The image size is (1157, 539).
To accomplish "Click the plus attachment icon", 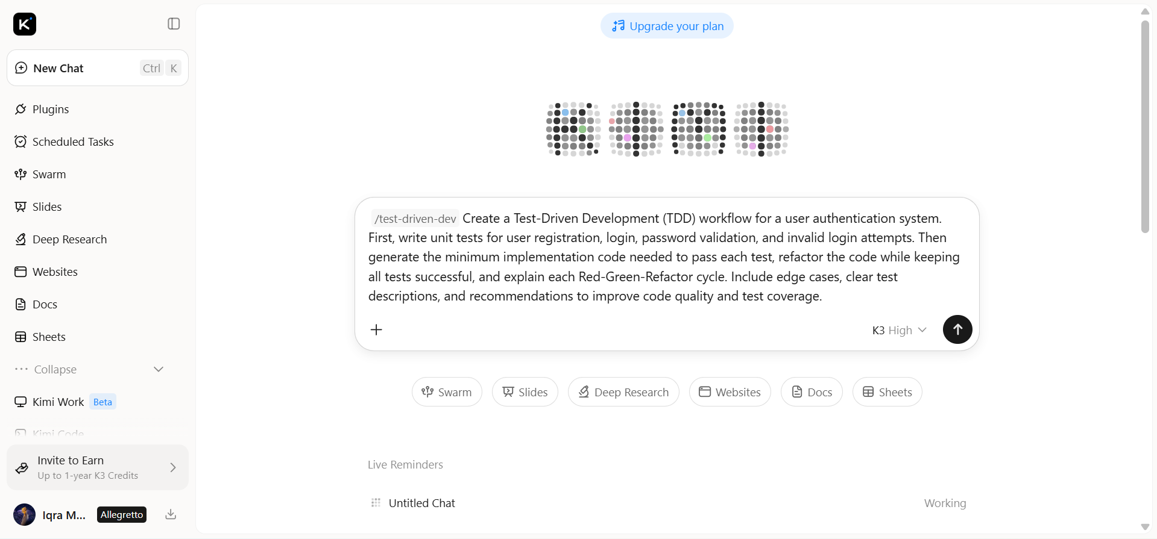I will 376,329.
